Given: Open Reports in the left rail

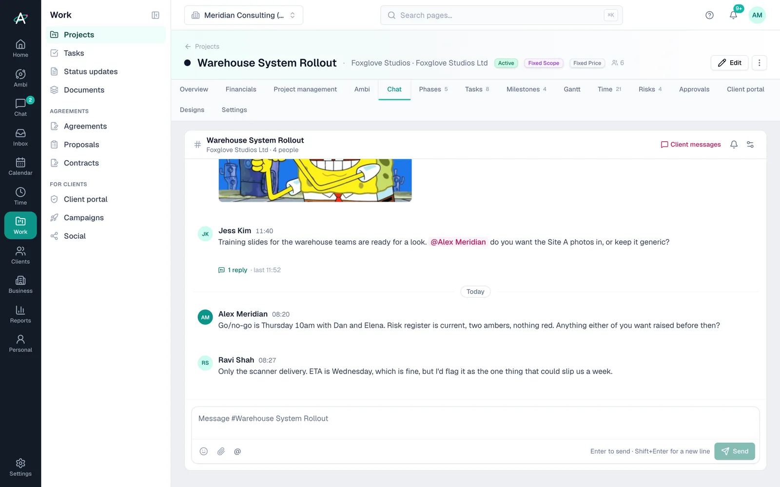Looking at the screenshot, I should 20,314.
